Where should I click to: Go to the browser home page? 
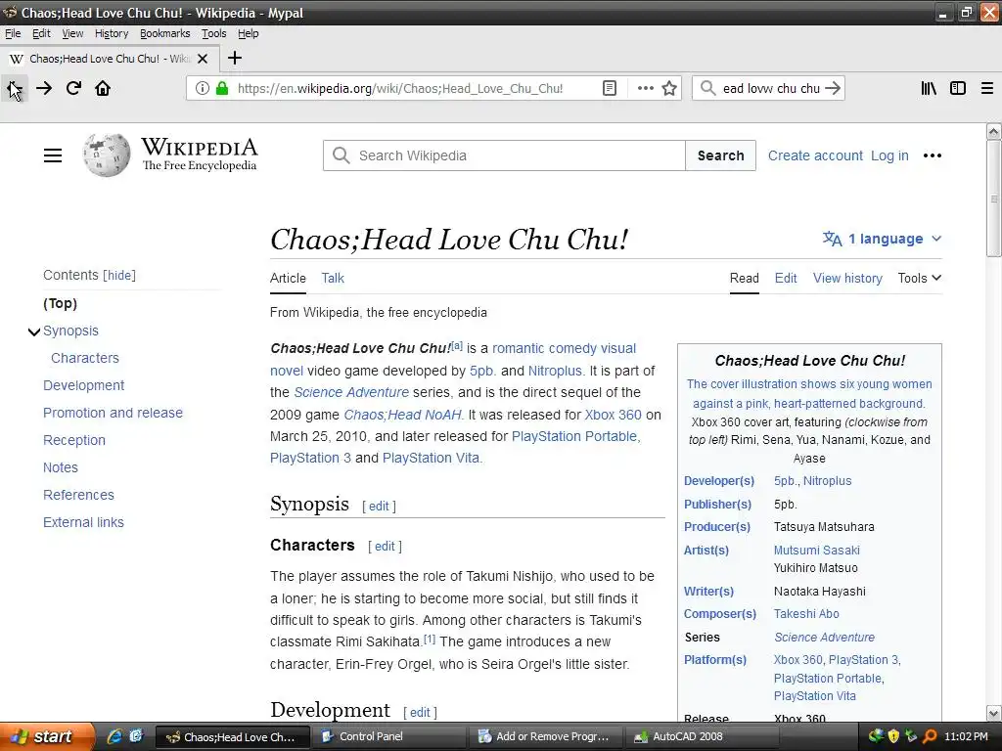coord(103,88)
